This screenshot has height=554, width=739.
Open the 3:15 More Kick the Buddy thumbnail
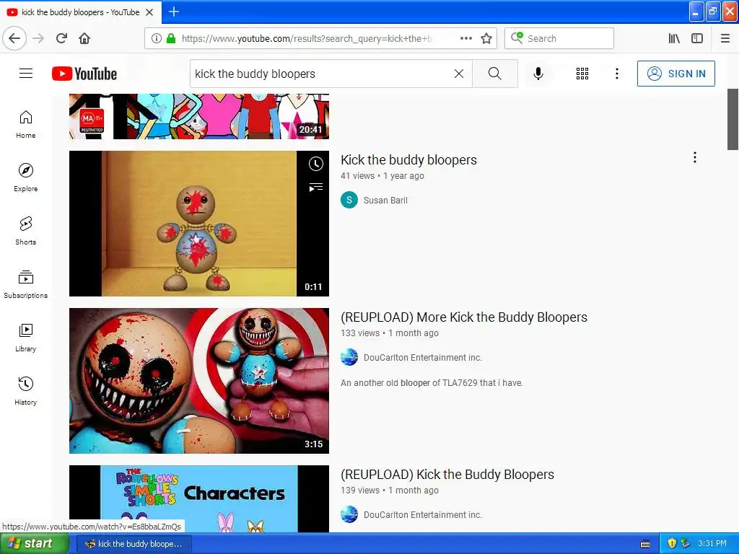pyautogui.click(x=199, y=381)
